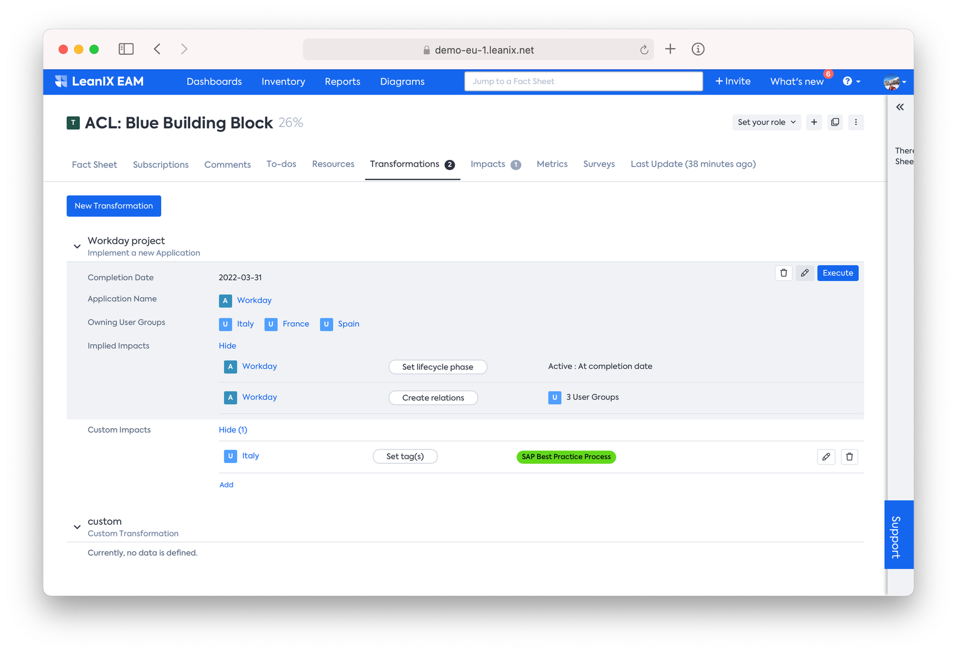Open the Dashboards menu
The width and height of the screenshot is (957, 653).
pyautogui.click(x=214, y=82)
